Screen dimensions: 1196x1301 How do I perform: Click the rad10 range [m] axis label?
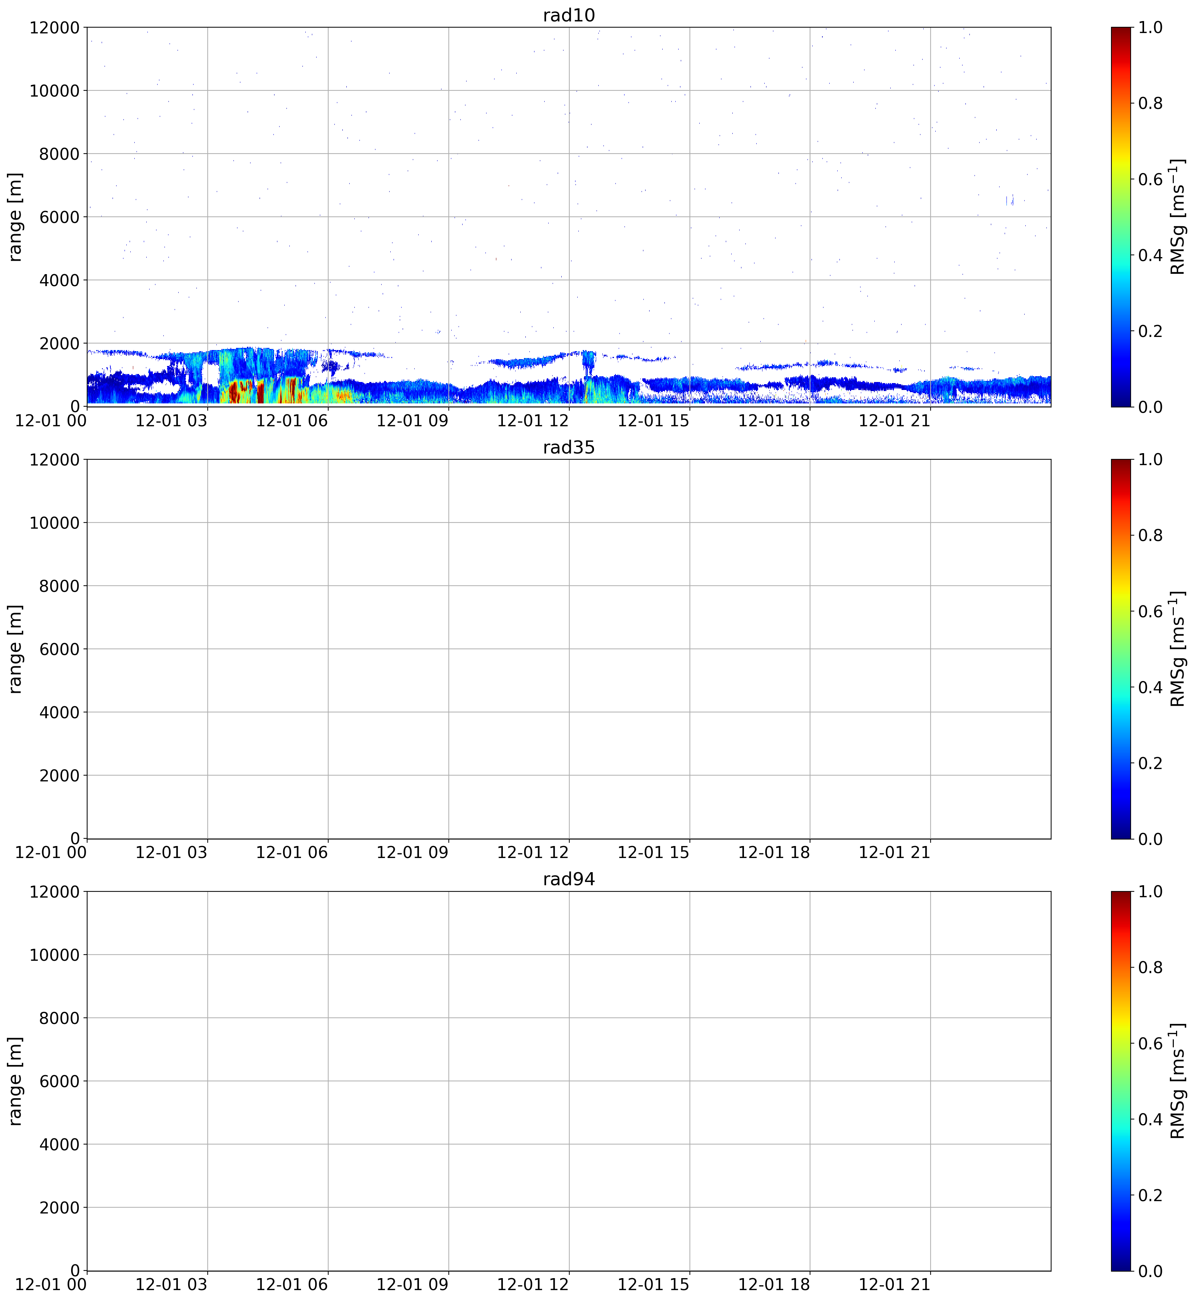(15, 217)
